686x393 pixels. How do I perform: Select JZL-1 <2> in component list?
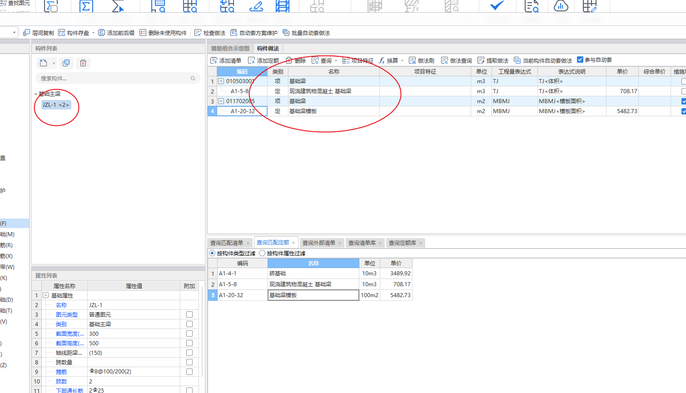pos(56,105)
